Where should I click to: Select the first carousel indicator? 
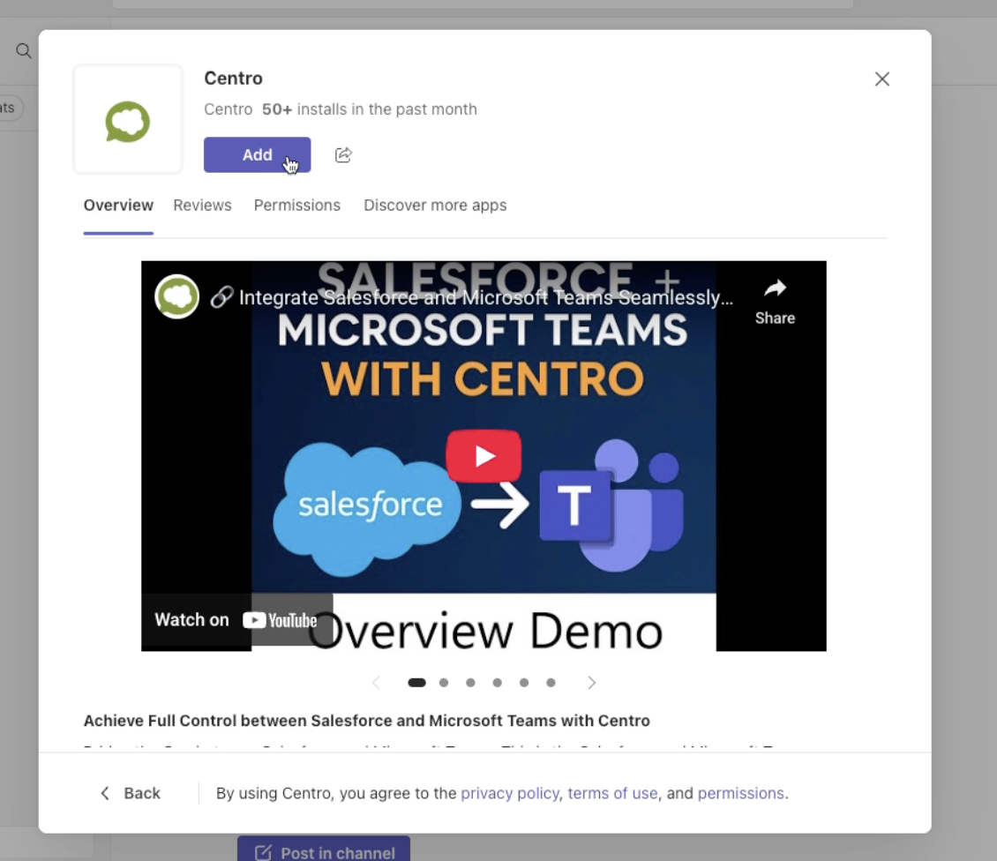pos(416,683)
